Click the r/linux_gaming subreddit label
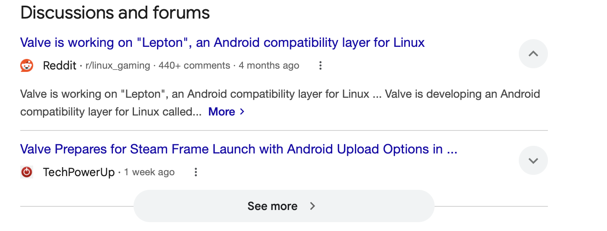 (118, 65)
